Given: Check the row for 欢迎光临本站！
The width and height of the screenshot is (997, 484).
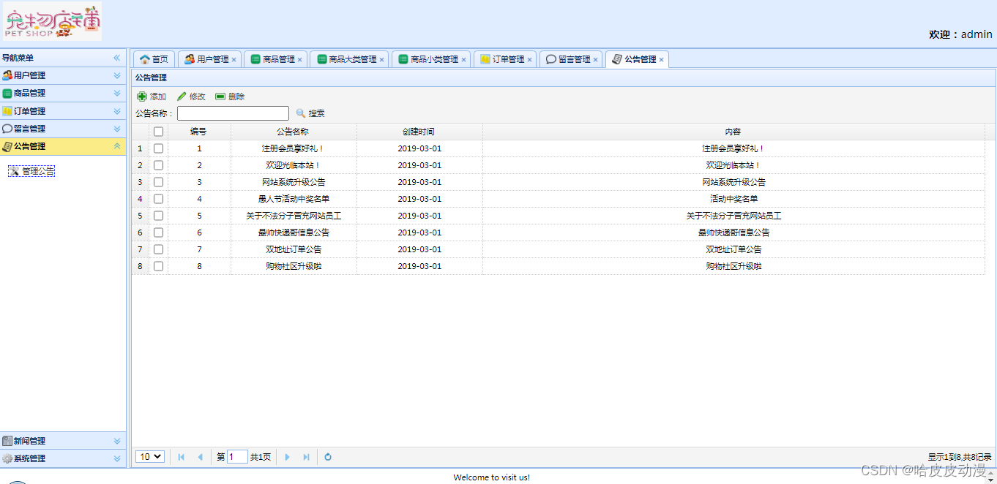Looking at the screenshot, I should 158,165.
